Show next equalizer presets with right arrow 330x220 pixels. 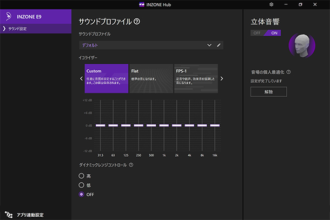point(221,78)
